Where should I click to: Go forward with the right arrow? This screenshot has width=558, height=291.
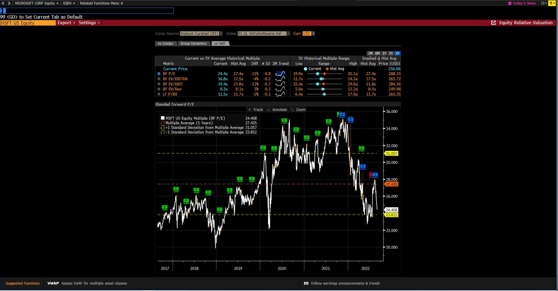tap(9, 3)
